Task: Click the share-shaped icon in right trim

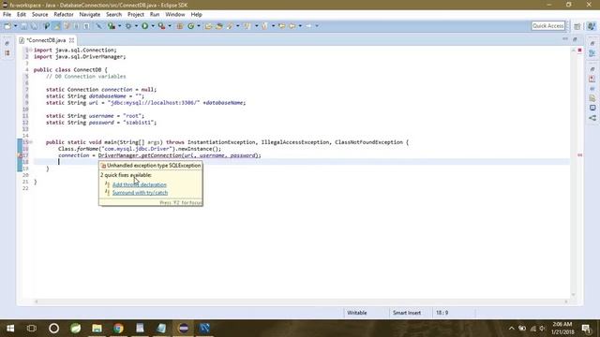Action: [592, 118]
